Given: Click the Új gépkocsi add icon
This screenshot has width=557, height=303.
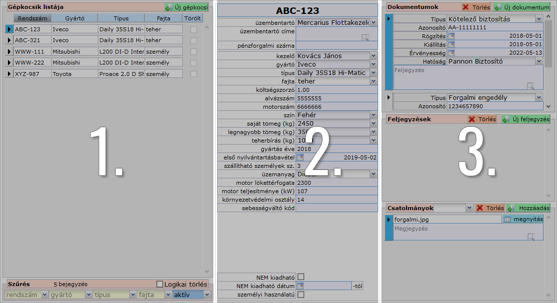Looking at the screenshot, I should coord(169,7).
